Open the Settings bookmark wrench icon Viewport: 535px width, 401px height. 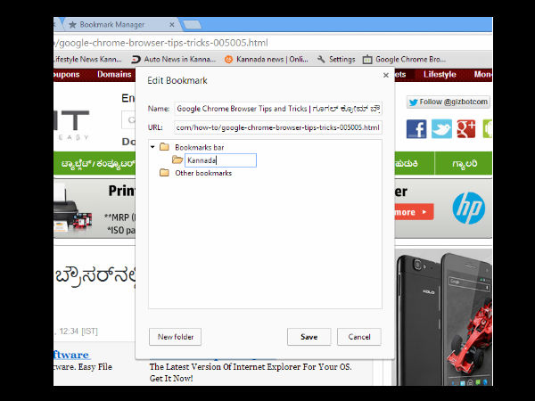pos(322,60)
